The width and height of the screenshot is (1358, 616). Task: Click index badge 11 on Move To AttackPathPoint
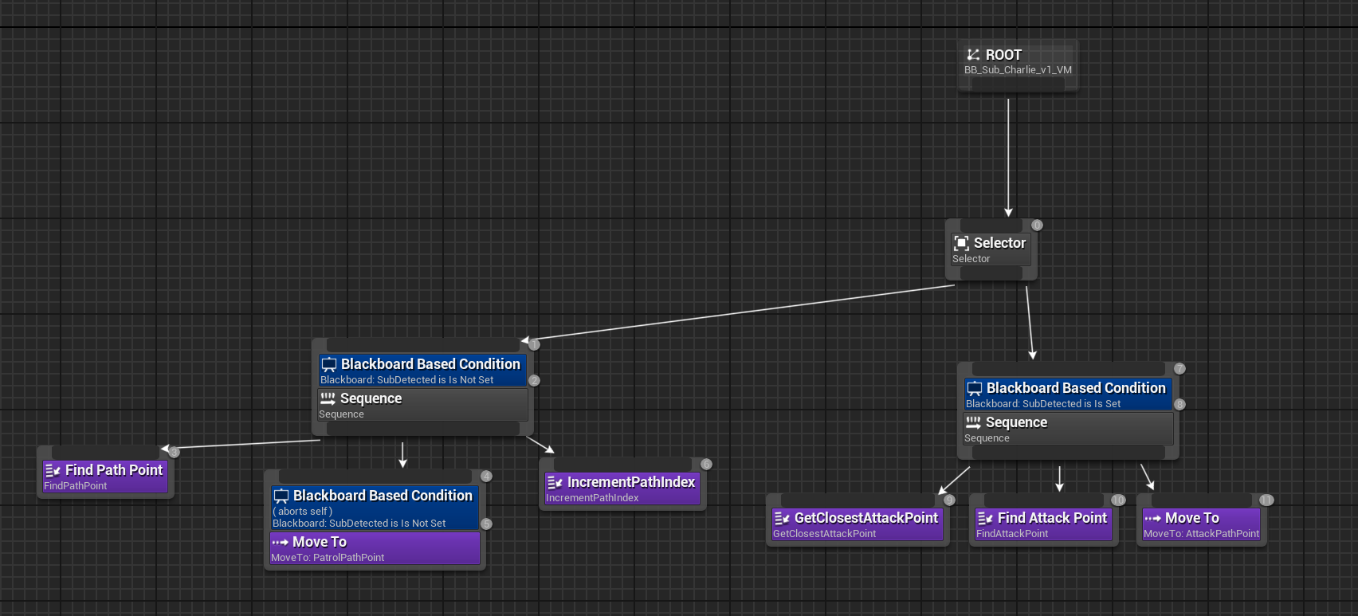click(1266, 500)
